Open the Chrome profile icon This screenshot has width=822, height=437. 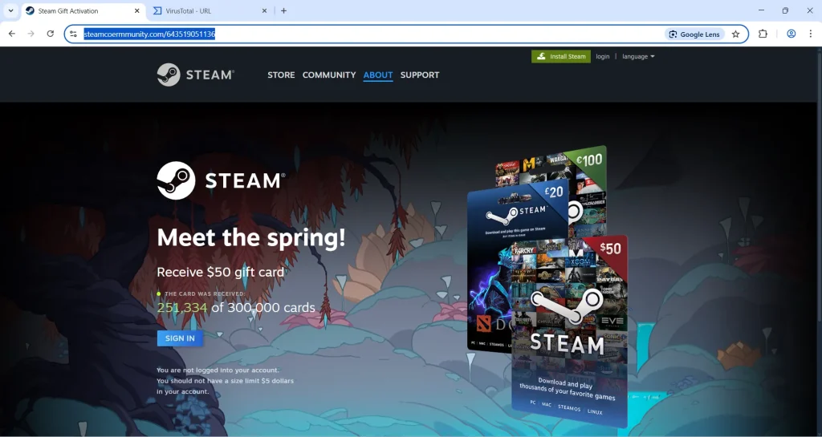pyautogui.click(x=791, y=34)
